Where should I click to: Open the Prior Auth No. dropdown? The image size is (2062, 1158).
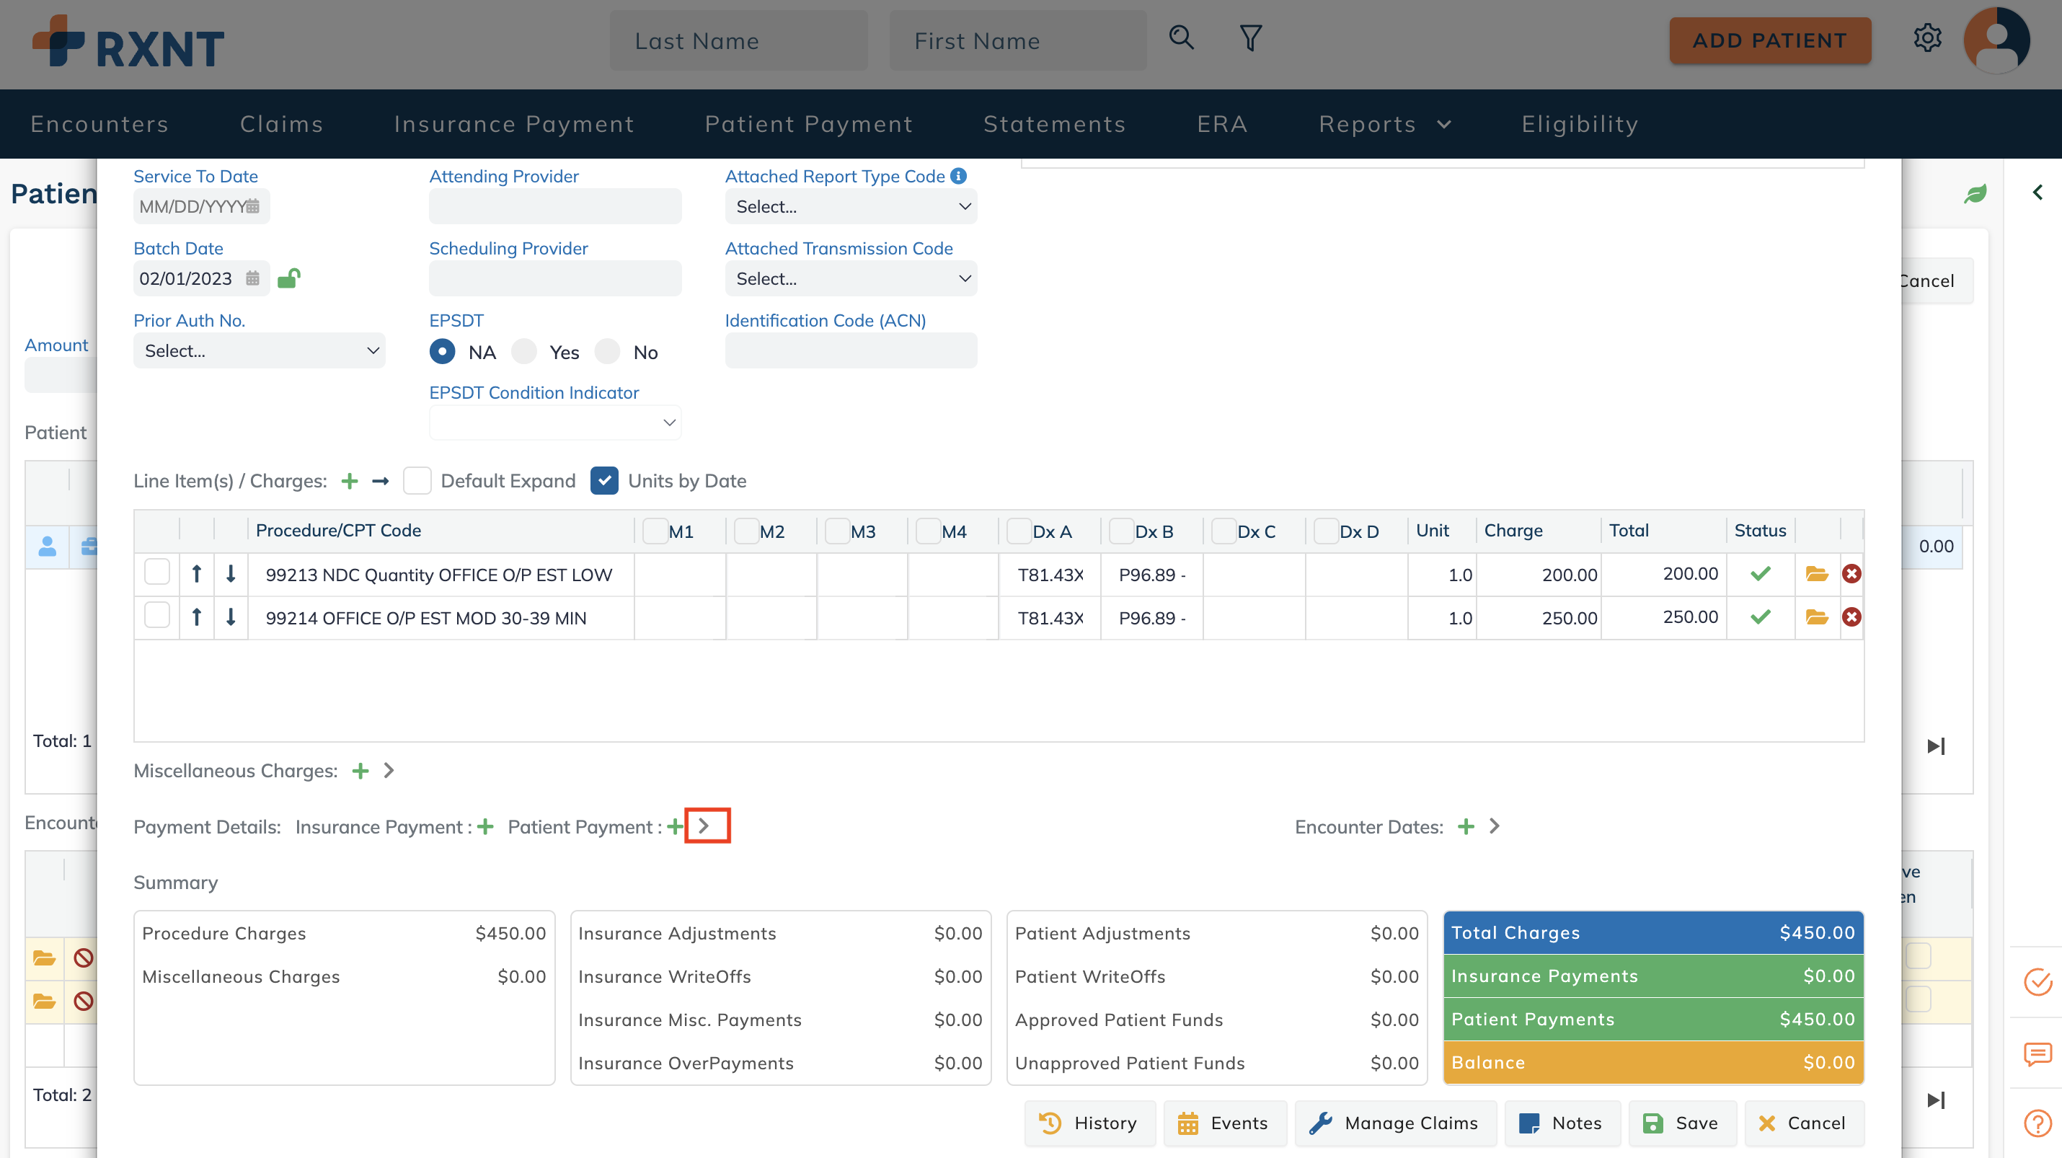[x=260, y=350]
